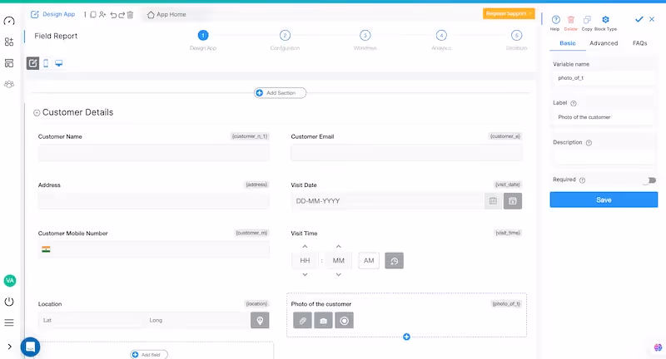
Task: Go to step 5 Distribute
Action: point(516,35)
